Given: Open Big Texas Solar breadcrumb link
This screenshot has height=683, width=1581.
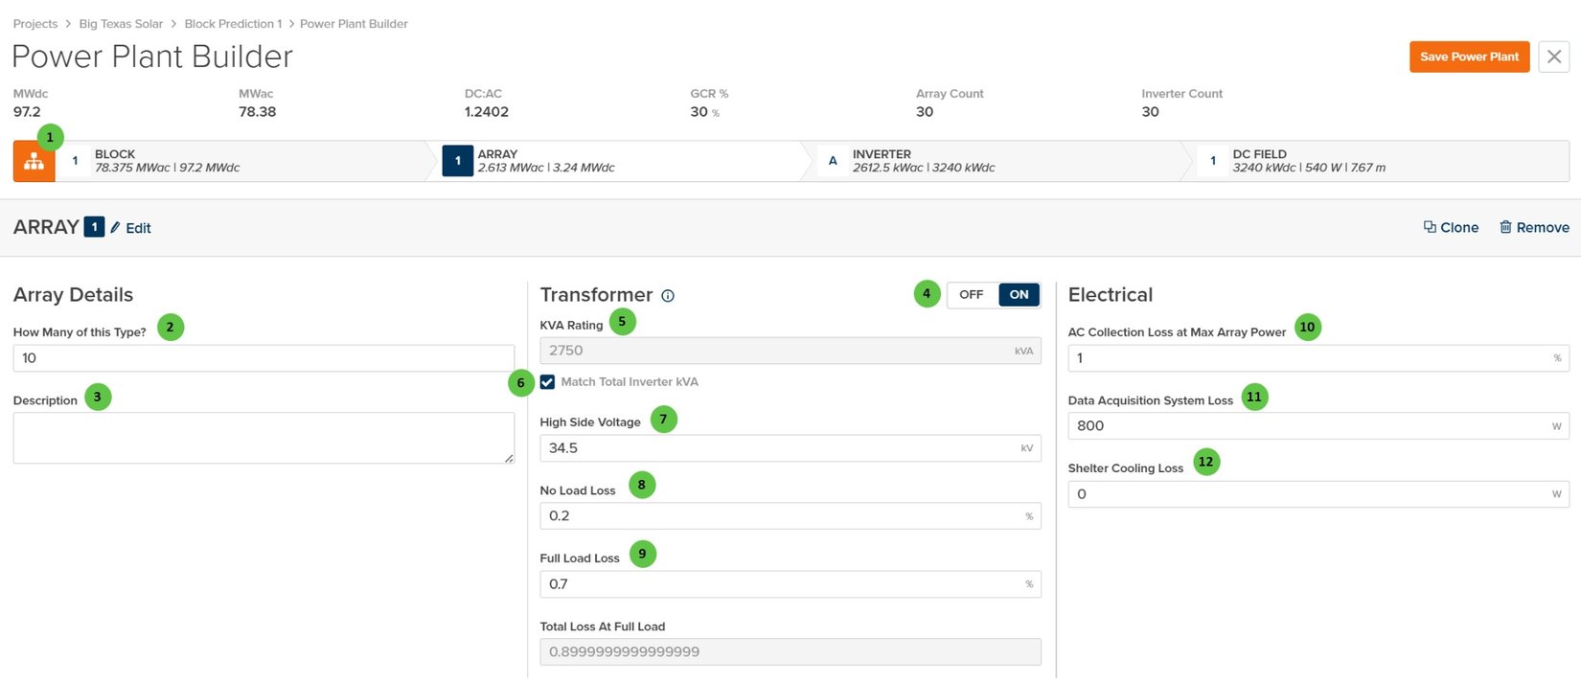Looking at the screenshot, I should [x=121, y=24].
